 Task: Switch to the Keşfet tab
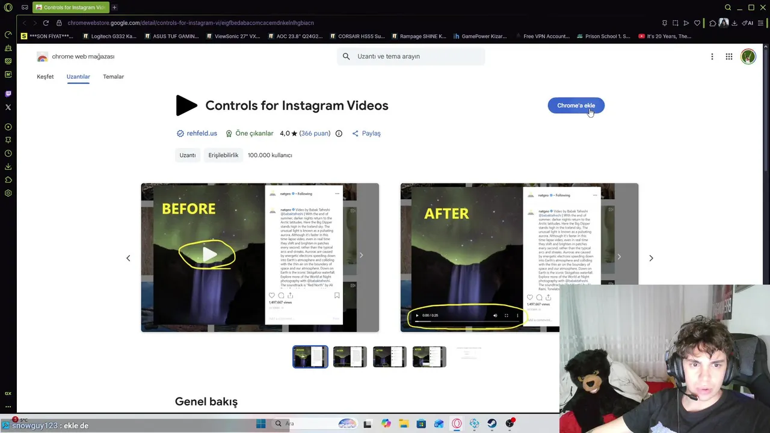[45, 76]
